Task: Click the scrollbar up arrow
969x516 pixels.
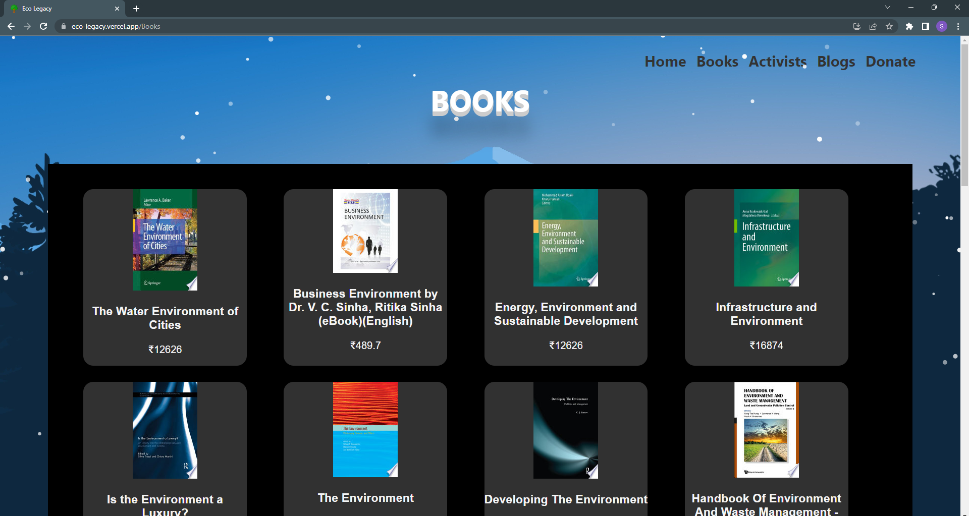Action: pos(964,39)
